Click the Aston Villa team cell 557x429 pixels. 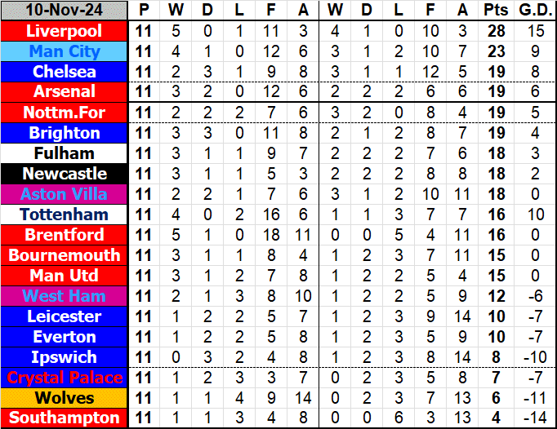65,194
